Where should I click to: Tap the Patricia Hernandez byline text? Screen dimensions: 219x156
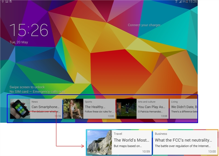[150, 112]
